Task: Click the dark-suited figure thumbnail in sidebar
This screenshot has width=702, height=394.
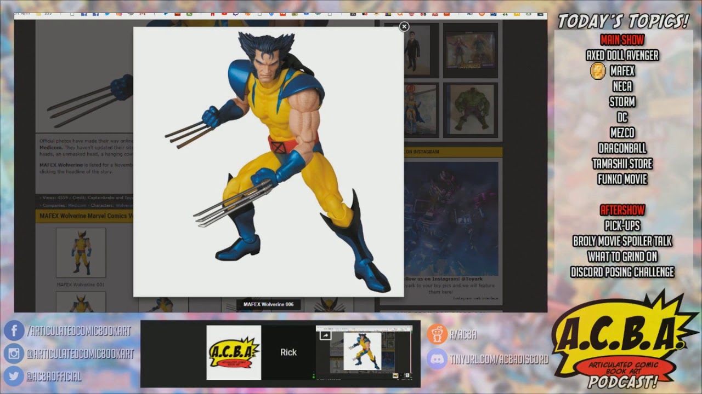Action: (421, 50)
